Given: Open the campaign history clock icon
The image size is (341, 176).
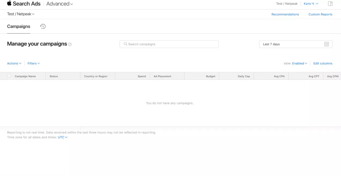Looking at the screenshot, I should point(43,26).
